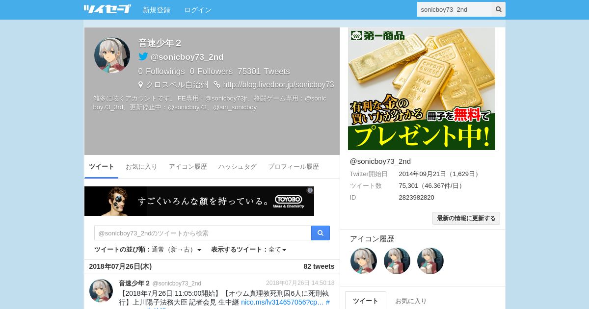Click the tweet author's small avatar
The width and height of the screenshot is (589, 309).
point(101,291)
